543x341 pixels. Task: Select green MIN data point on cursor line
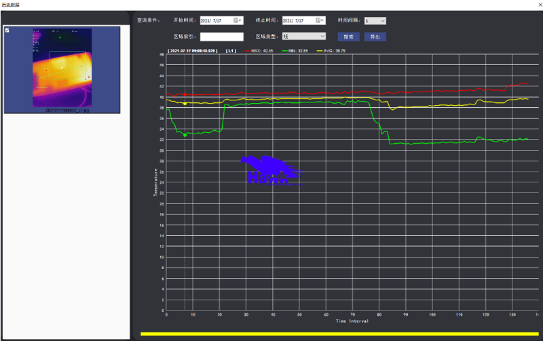(185, 135)
